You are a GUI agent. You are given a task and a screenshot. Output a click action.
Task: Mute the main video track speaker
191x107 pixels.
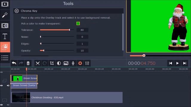(8, 105)
